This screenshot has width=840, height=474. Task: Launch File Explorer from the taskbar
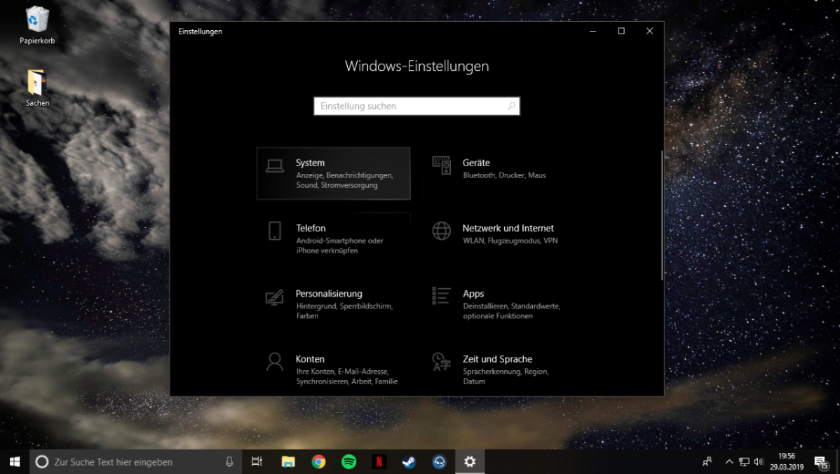288,461
